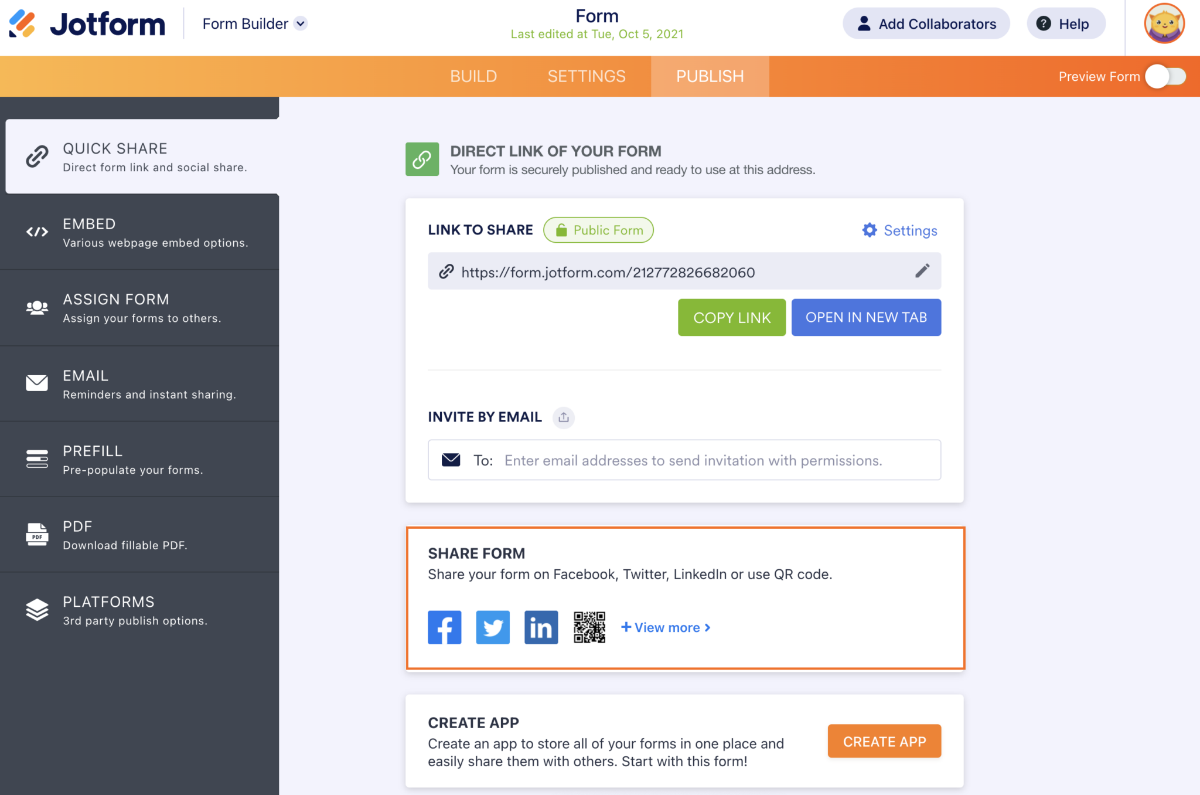
Task: Click inside the email invitation field
Action: 691,460
